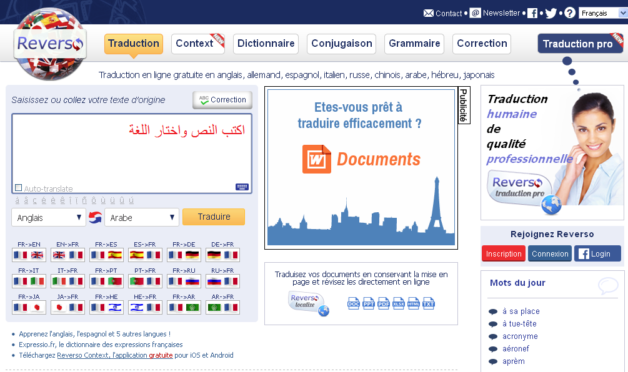Click the PDF document format icon
The width and height of the screenshot is (628, 372).
click(x=384, y=303)
